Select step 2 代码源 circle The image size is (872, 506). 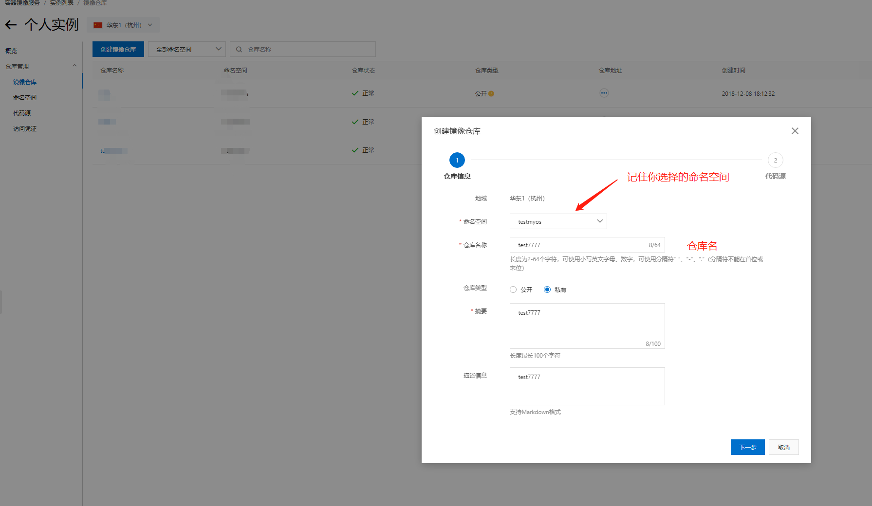[776, 160]
